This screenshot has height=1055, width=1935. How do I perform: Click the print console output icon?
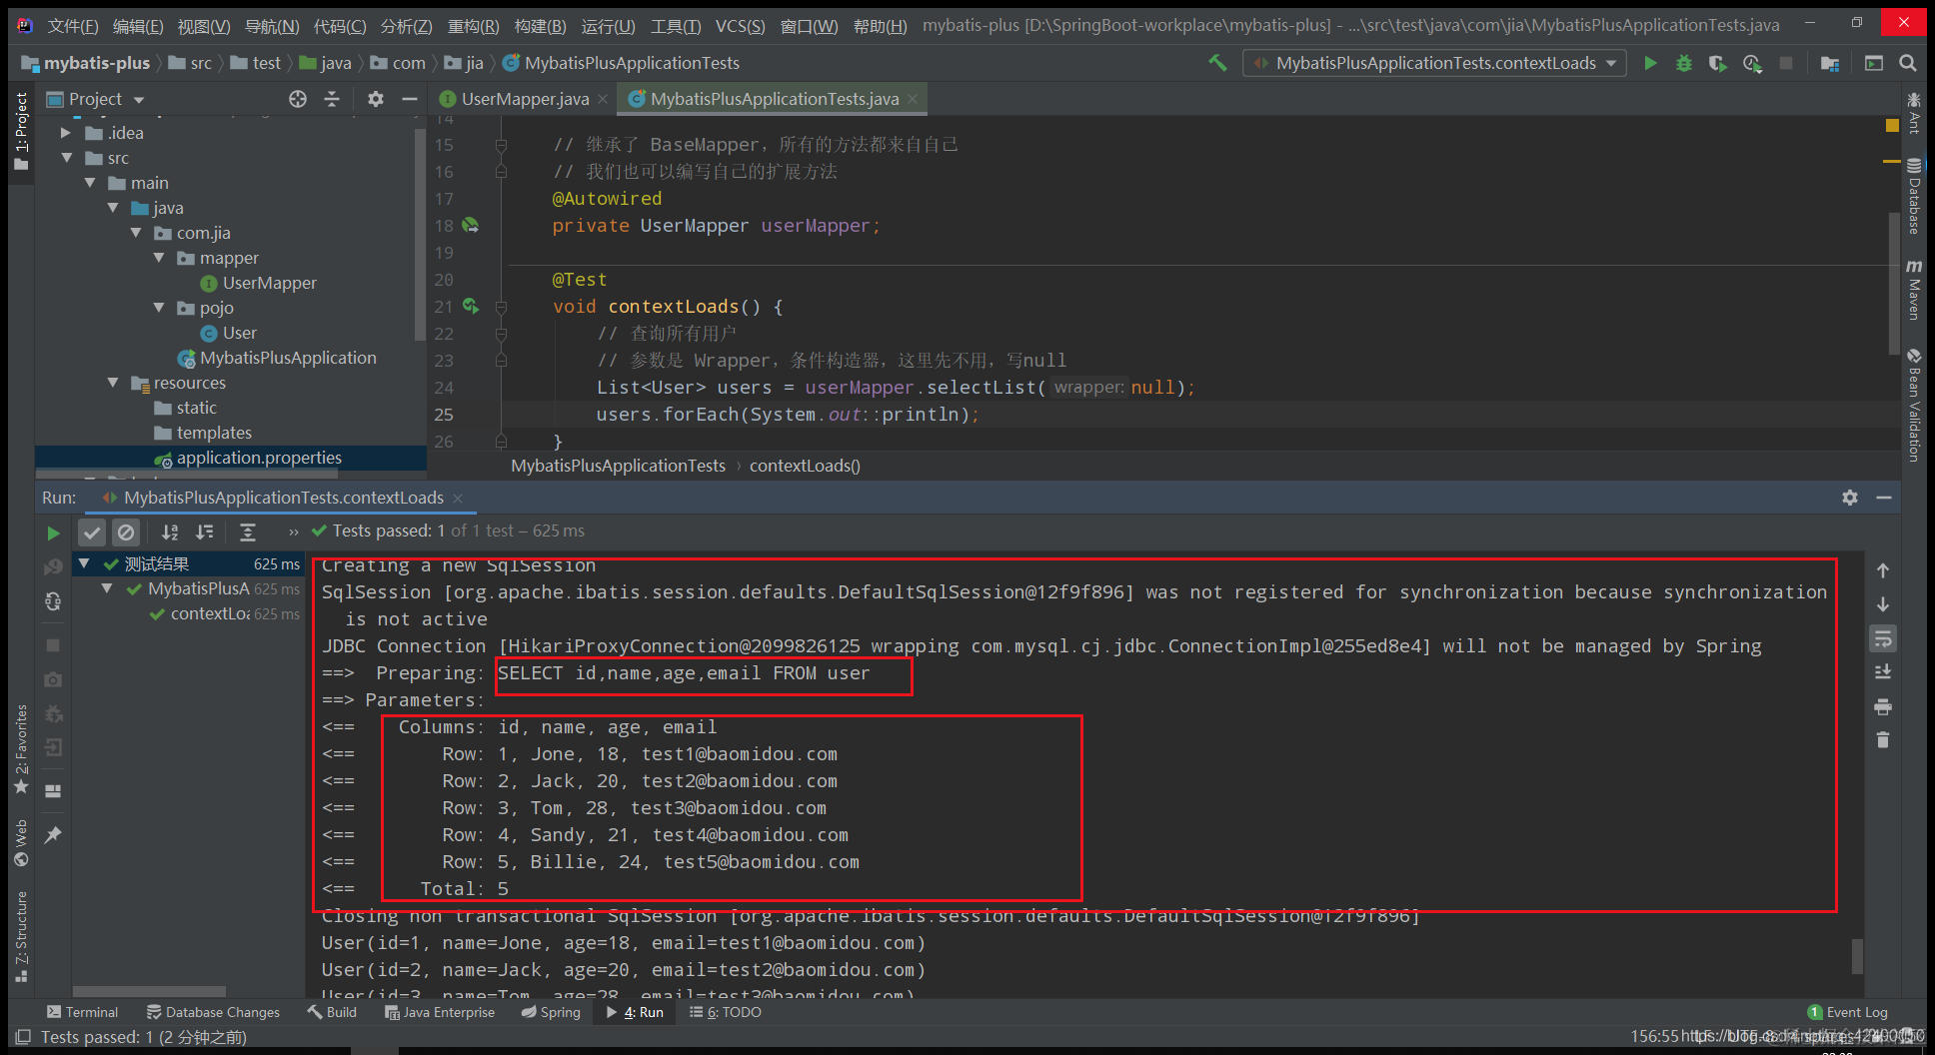pyautogui.click(x=1883, y=706)
